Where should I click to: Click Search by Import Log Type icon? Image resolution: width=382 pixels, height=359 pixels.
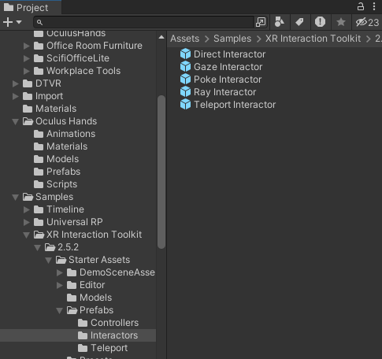click(x=320, y=22)
